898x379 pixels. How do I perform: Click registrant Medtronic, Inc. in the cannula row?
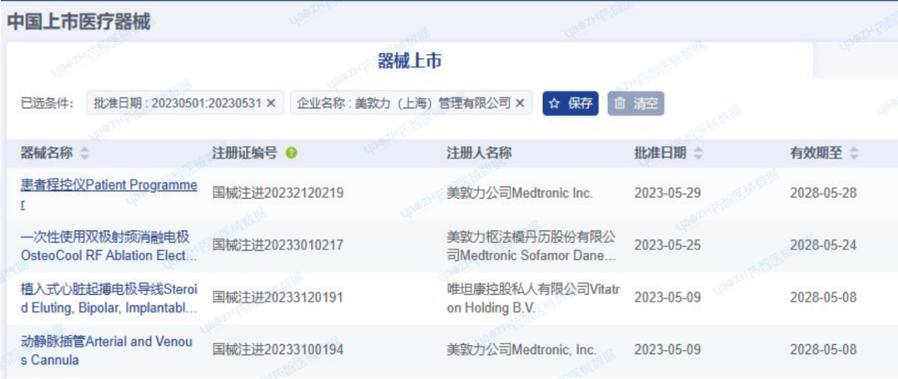(x=521, y=349)
